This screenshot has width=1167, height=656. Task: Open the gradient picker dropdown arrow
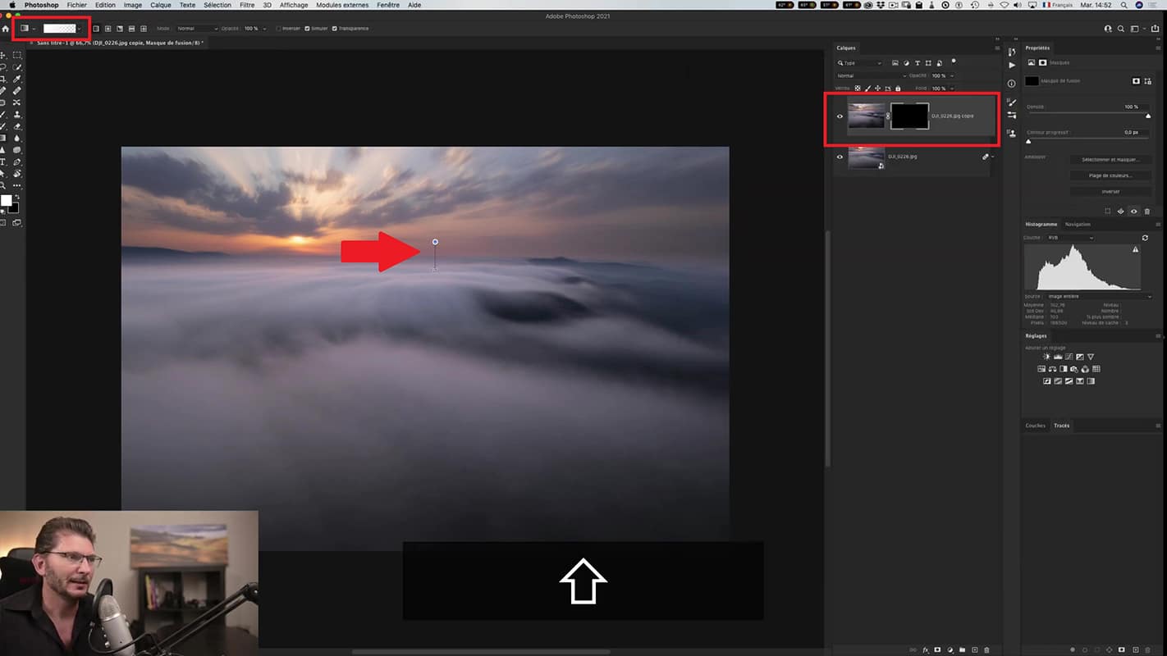click(x=80, y=29)
